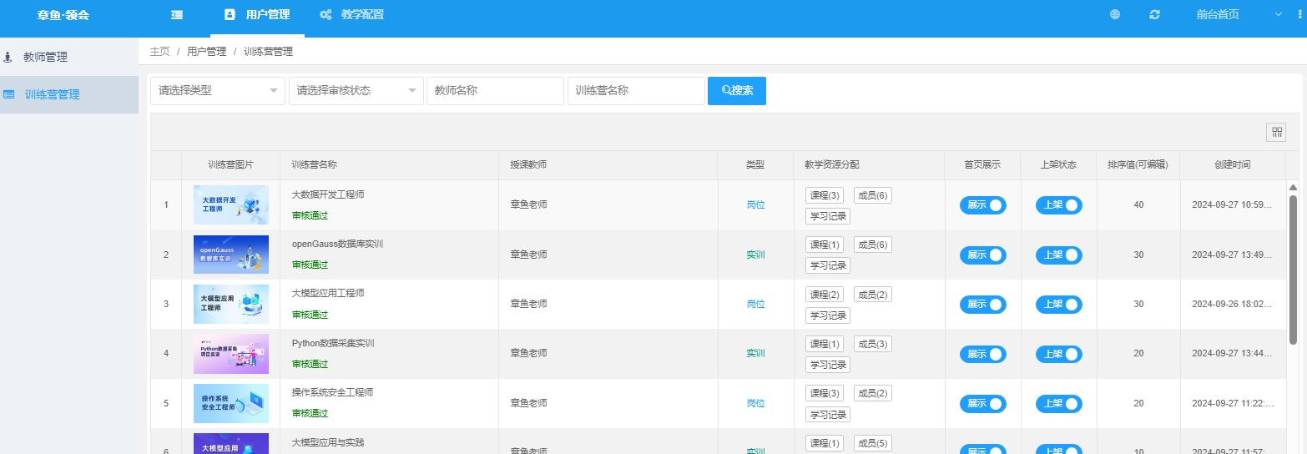Click 成员(6) for openGauss数据库实训
This screenshot has width=1307, height=454.
point(873,245)
